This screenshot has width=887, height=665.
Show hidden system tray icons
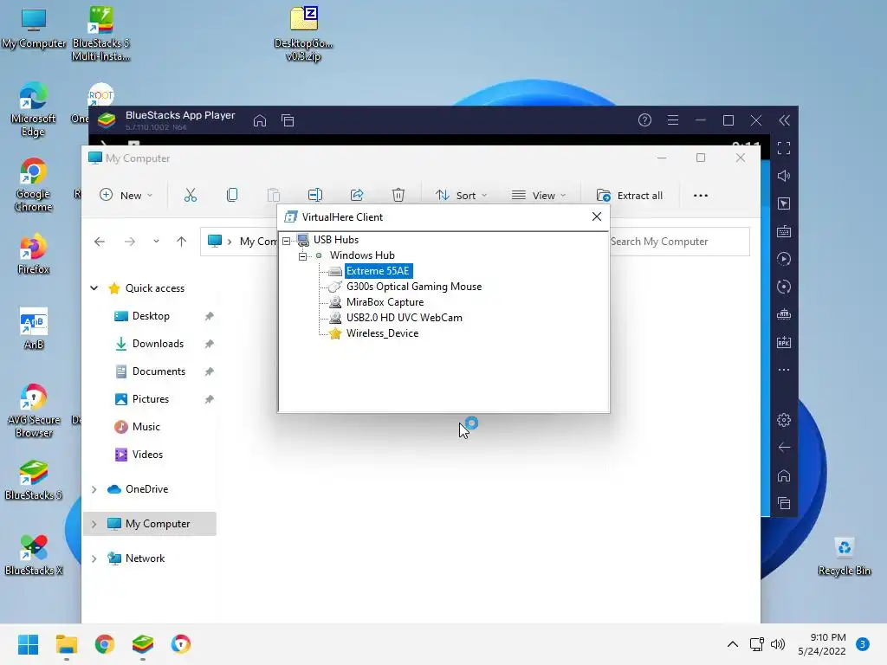[732, 644]
